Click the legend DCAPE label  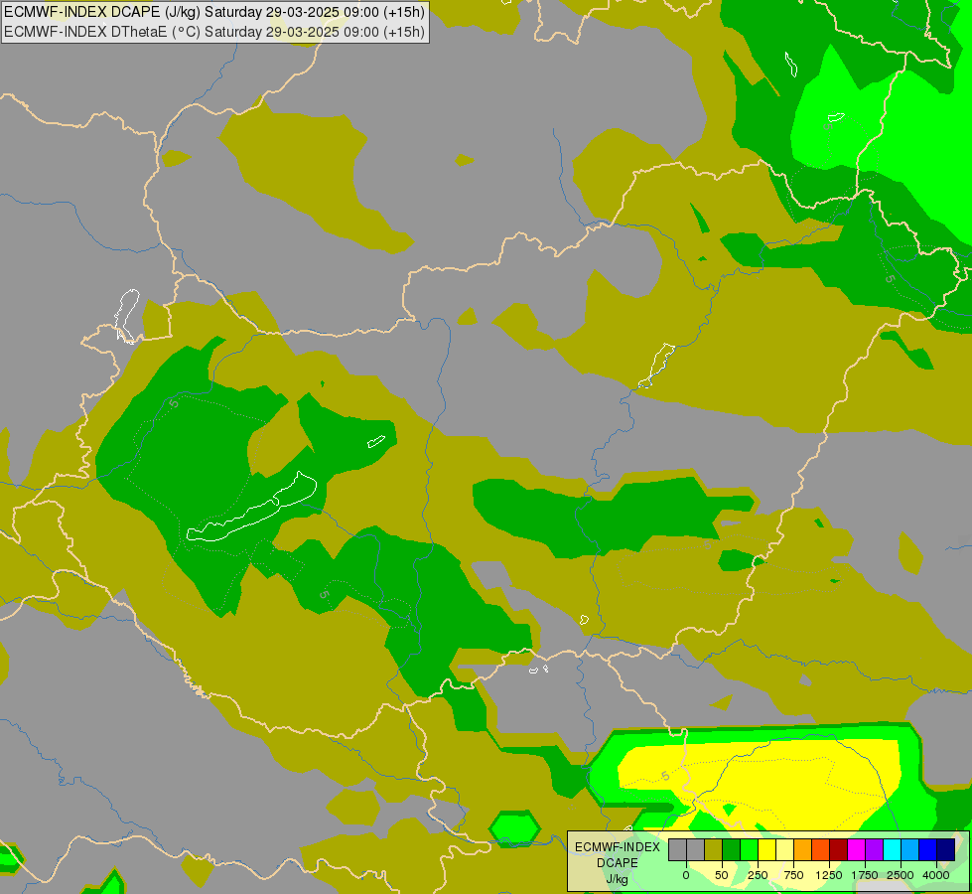pyautogui.click(x=618, y=863)
